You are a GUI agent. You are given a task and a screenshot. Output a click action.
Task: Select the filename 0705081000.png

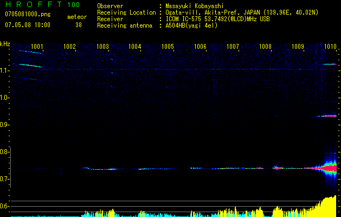tap(28, 14)
